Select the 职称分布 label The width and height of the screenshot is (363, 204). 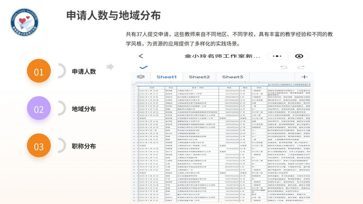click(84, 146)
